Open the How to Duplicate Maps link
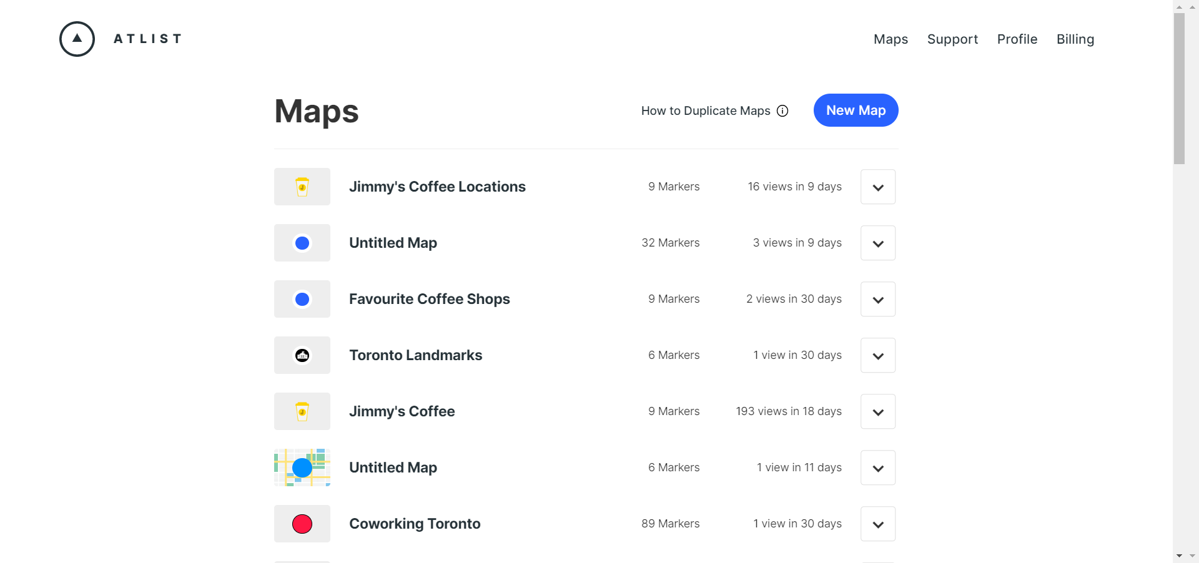Image resolution: width=1199 pixels, height=563 pixels. pos(706,110)
